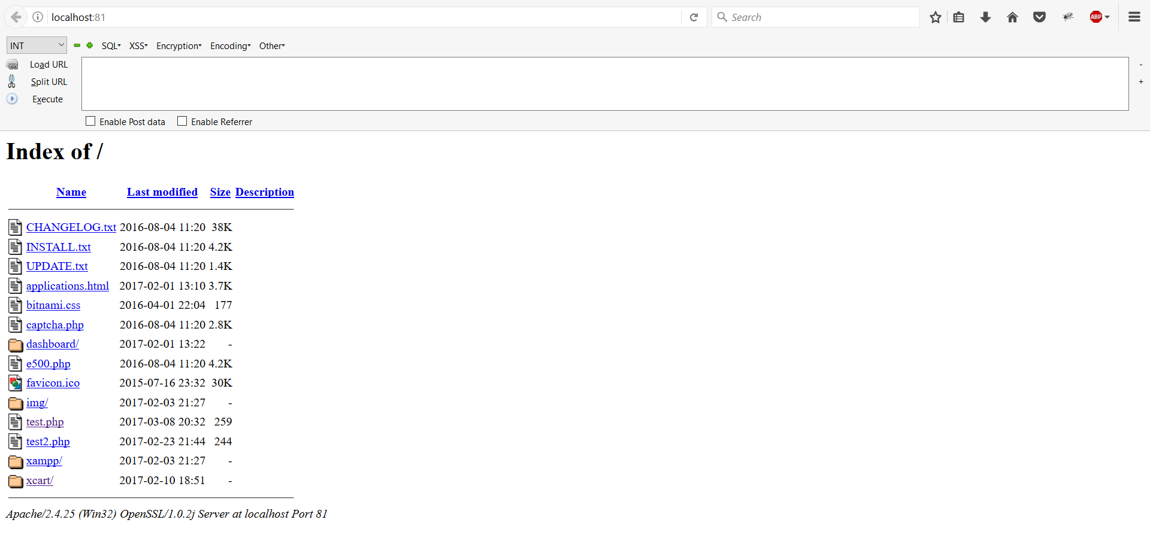Check the Enable Referrer option
This screenshot has width=1150, height=538.
pos(182,121)
